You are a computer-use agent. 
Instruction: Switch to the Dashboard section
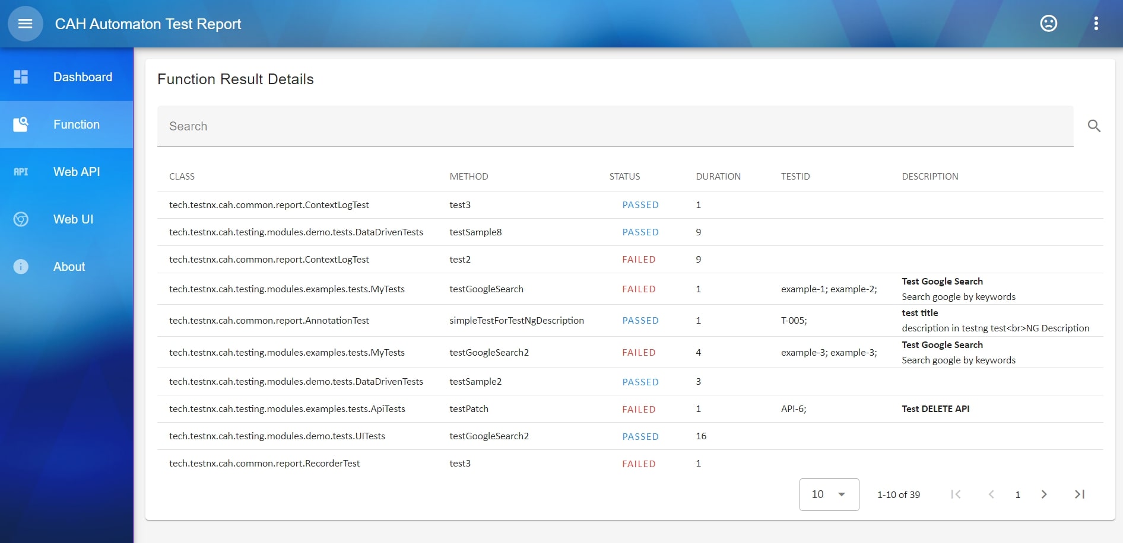(83, 76)
